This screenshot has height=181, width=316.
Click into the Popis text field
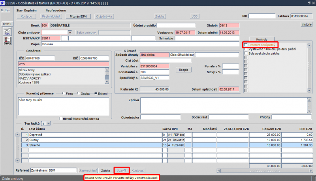point(140,44)
